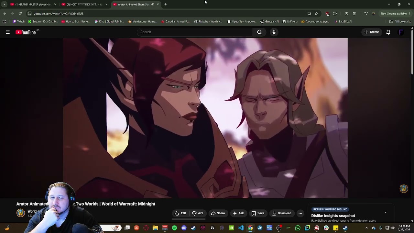Image resolution: width=414 pixels, height=233 pixels.
Task: Like the video with 12K likes
Action: coord(180,213)
